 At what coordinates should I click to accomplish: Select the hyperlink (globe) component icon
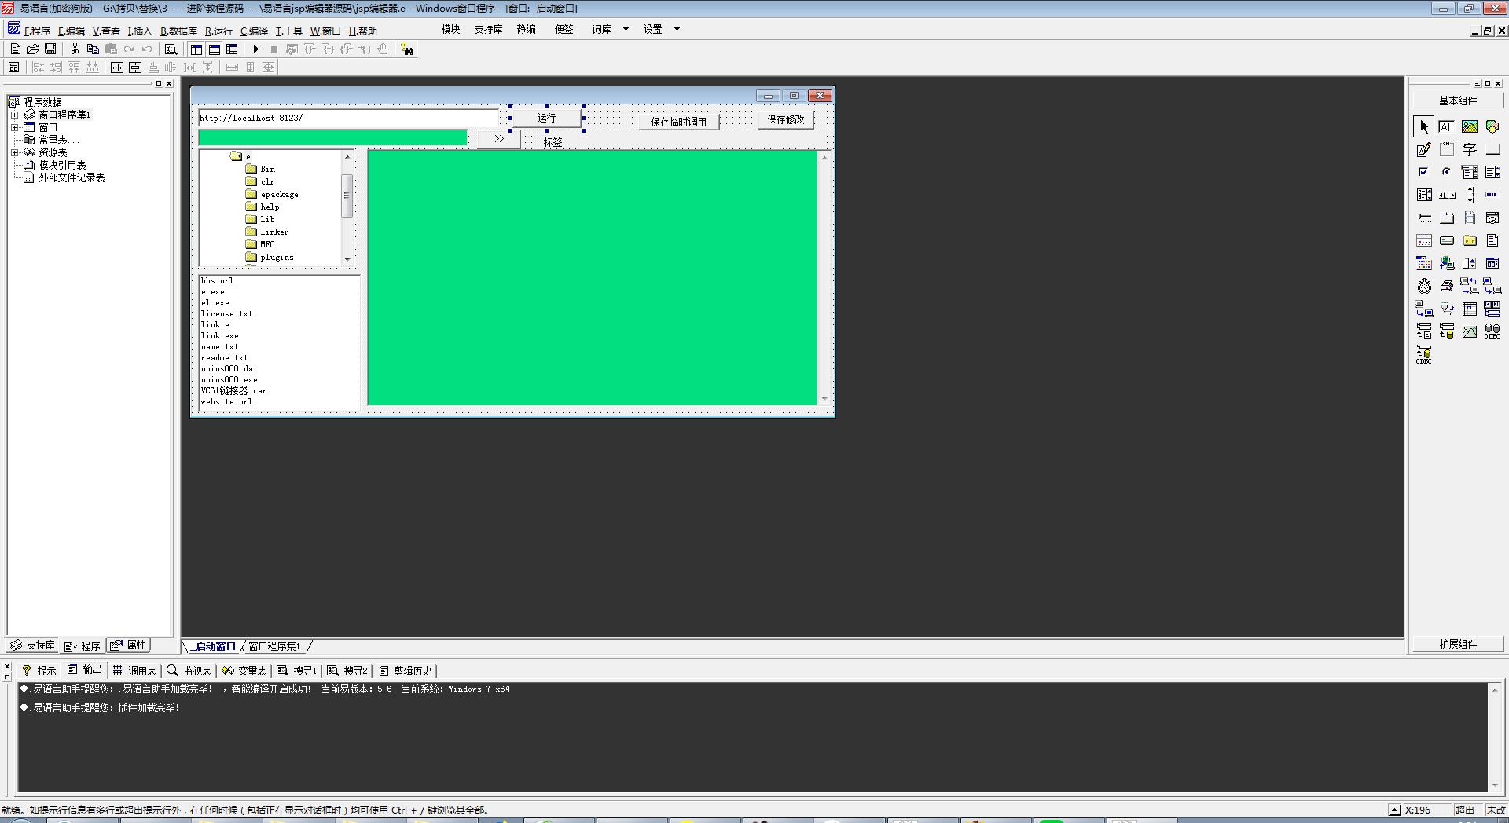pos(1447,263)
